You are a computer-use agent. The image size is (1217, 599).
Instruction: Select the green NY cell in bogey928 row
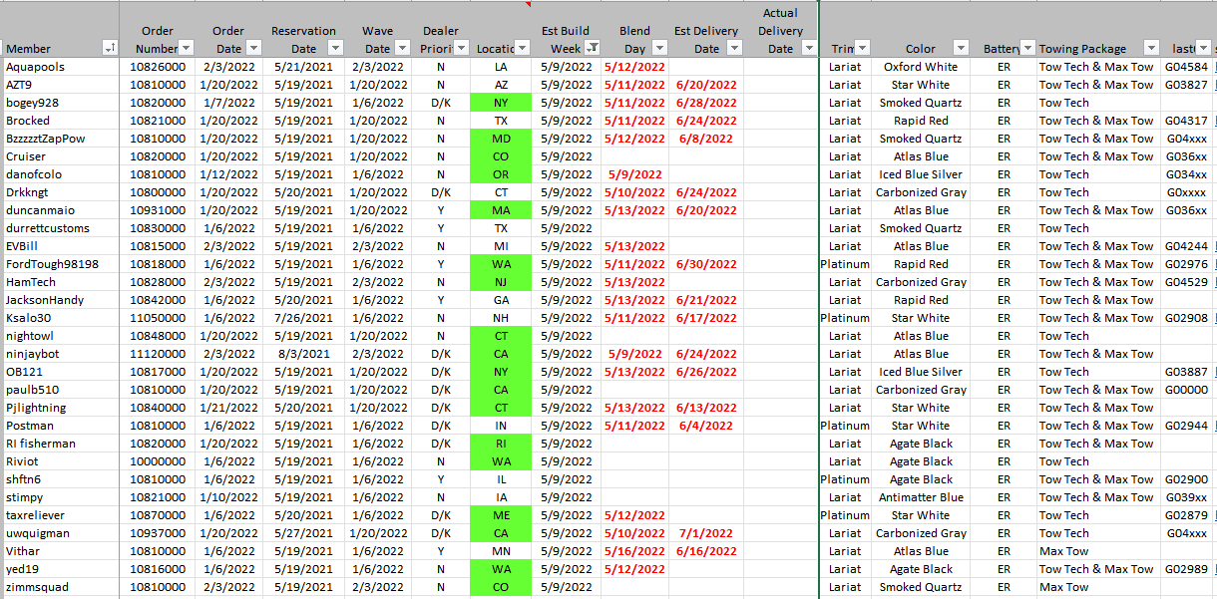tap(501, 103)
